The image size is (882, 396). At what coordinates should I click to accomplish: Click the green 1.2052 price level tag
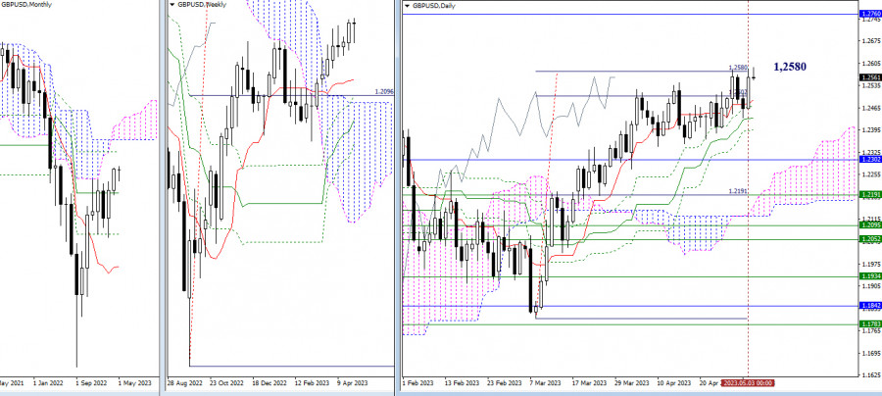click(x=869, y=239)
